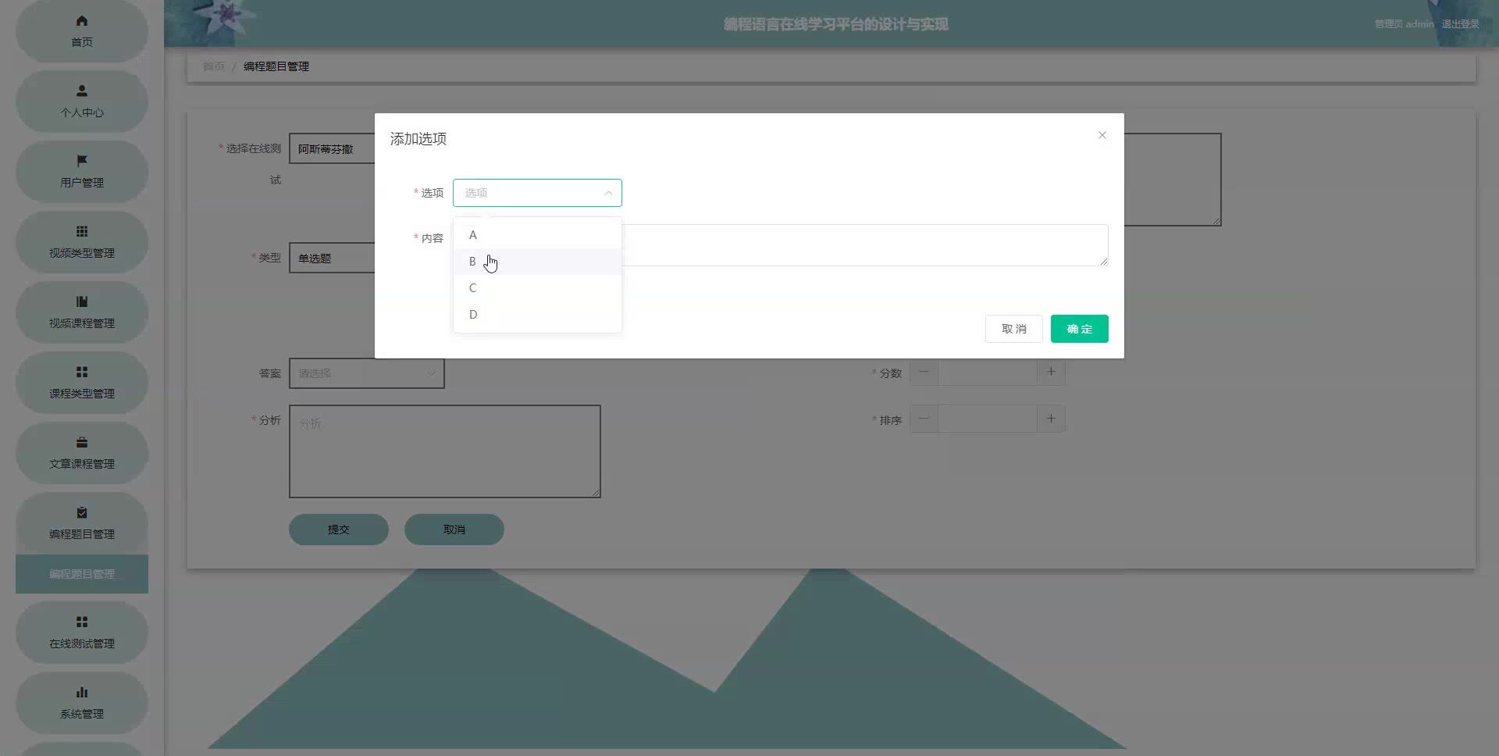Image resolution: width=1499 pixels, height=756 pixels.
Task: Open 视频类型管理 sidebar menu label
Action: point(82,253)
